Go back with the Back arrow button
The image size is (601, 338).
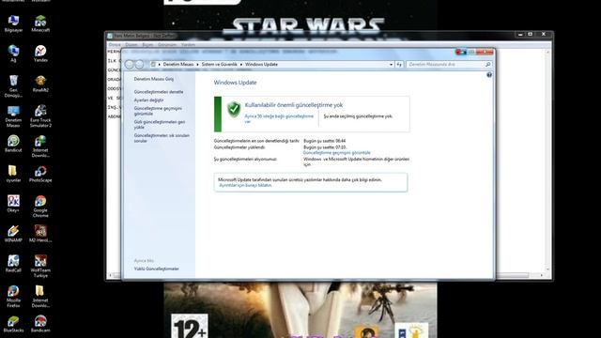[130, 65]
